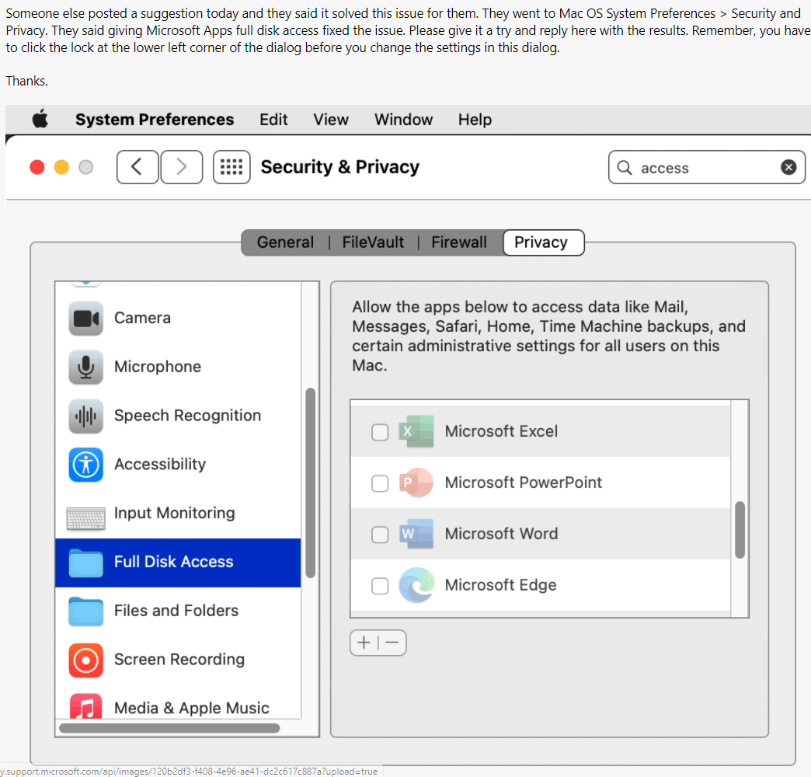The image size is (811, 777).
Task: Click the Microsoft Word app icon
Action: (416, 533)
